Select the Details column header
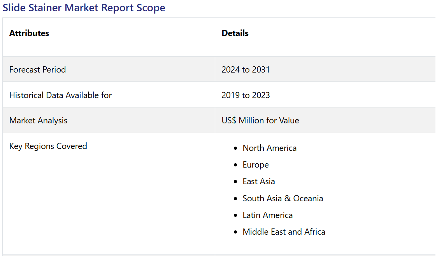The image size is (437, 256). pos(235,33)
